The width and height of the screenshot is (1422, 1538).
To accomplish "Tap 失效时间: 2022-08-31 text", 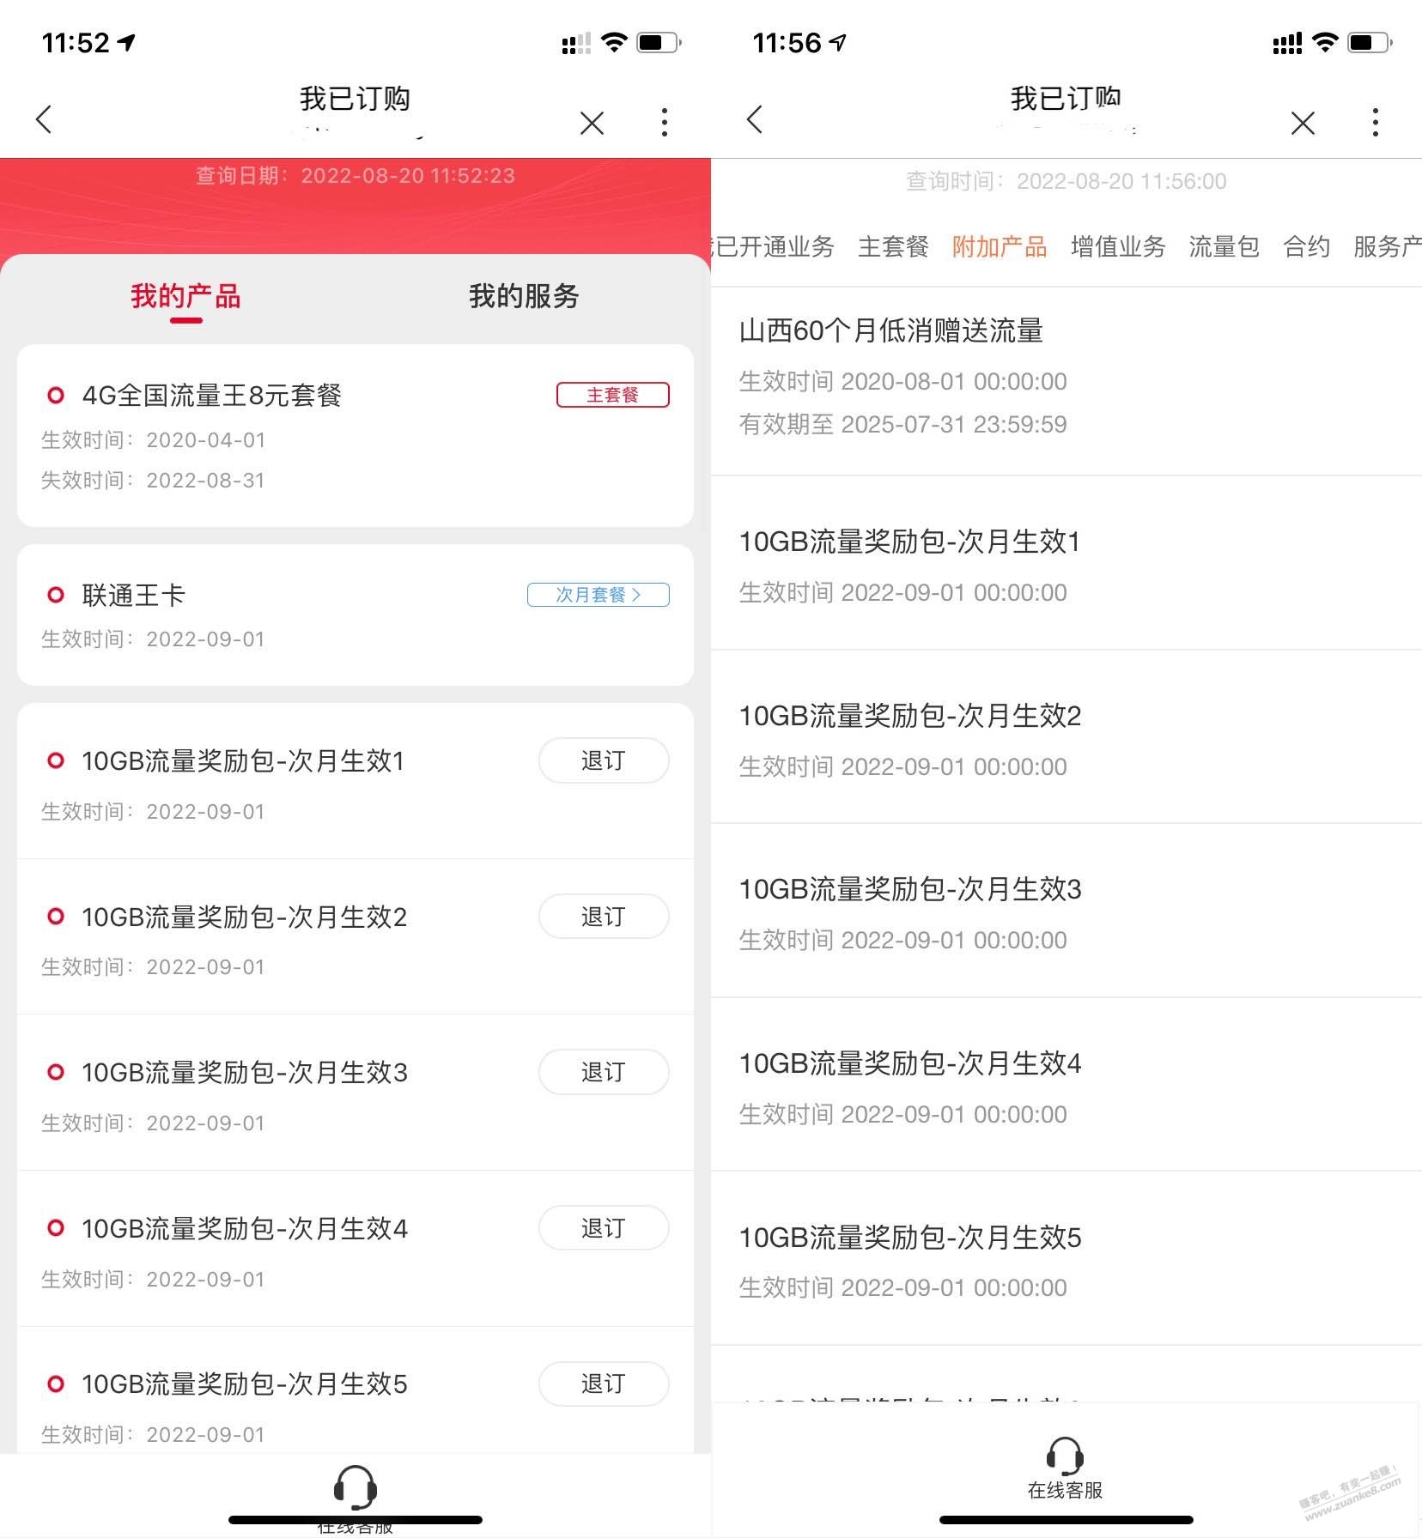I will (x=153, y=481).
